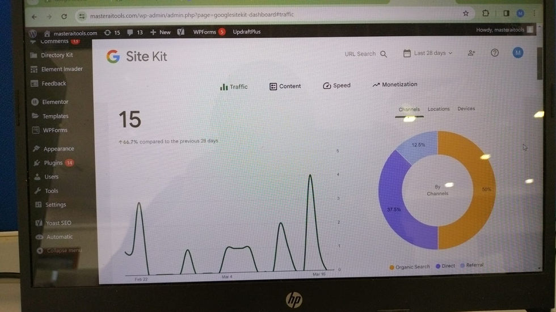The width and height of the screenshot is (556, 312).
Task: Switch to the Locations tab
Action: [438, 109]
